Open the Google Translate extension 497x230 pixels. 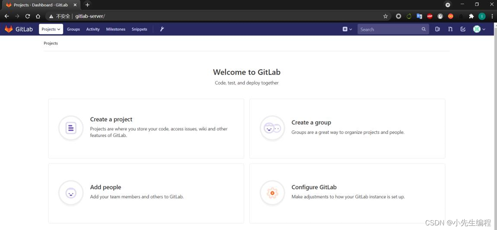[x=419, y=16]
